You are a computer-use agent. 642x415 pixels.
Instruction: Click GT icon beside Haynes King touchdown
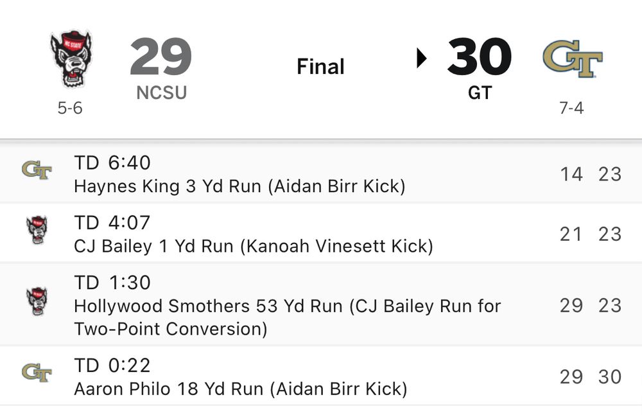click(37, 170)
